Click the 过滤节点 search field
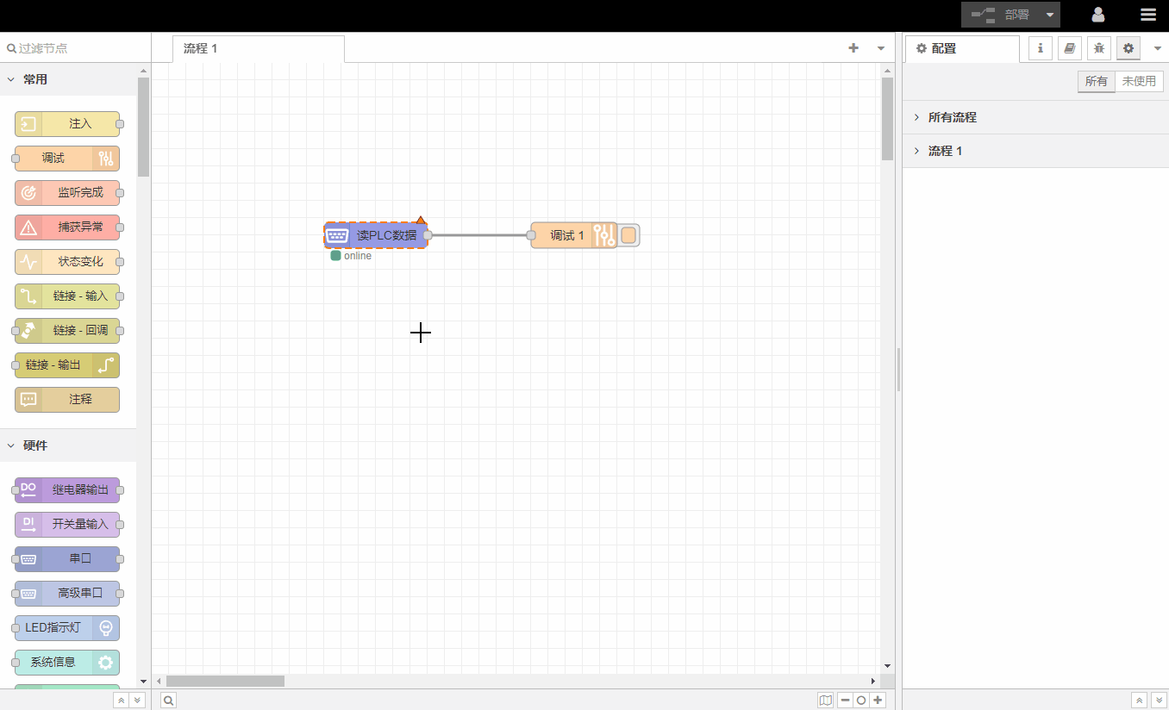1169x710 pixels. point(73,48)
